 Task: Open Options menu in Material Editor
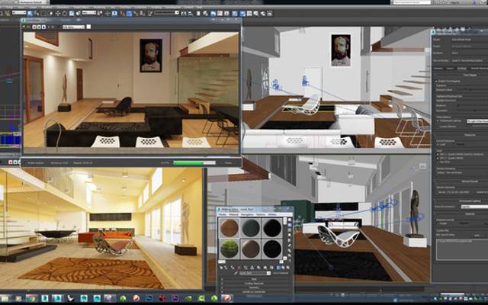[x=261, y=215]
